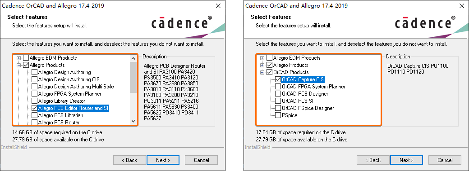Expand Allegro EDM Products in left dialog
The image size is (469, 171).
point(19,58)
